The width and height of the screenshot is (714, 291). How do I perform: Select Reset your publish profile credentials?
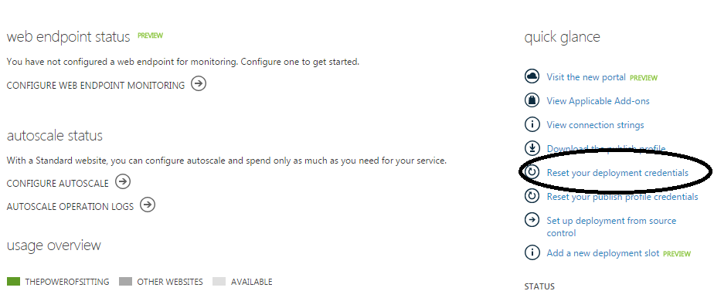click(x=622, y=197)
